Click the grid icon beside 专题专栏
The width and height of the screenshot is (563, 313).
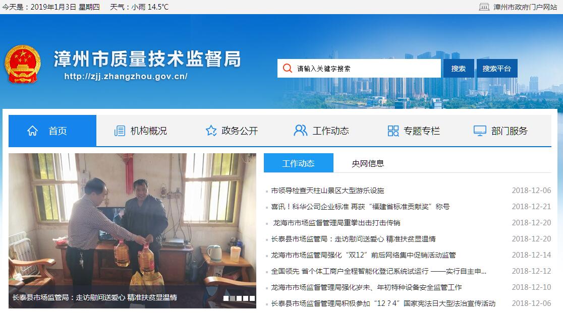393,131
